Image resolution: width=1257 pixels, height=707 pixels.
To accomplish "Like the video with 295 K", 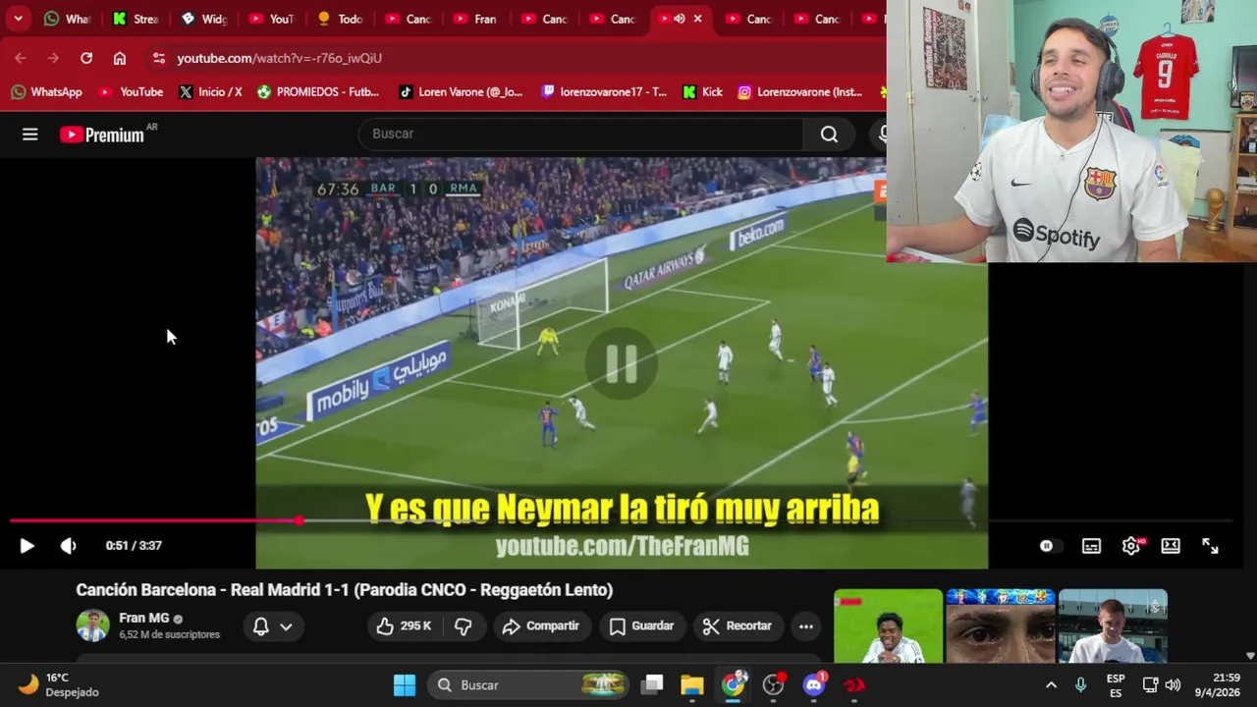I will coord(405,625).
